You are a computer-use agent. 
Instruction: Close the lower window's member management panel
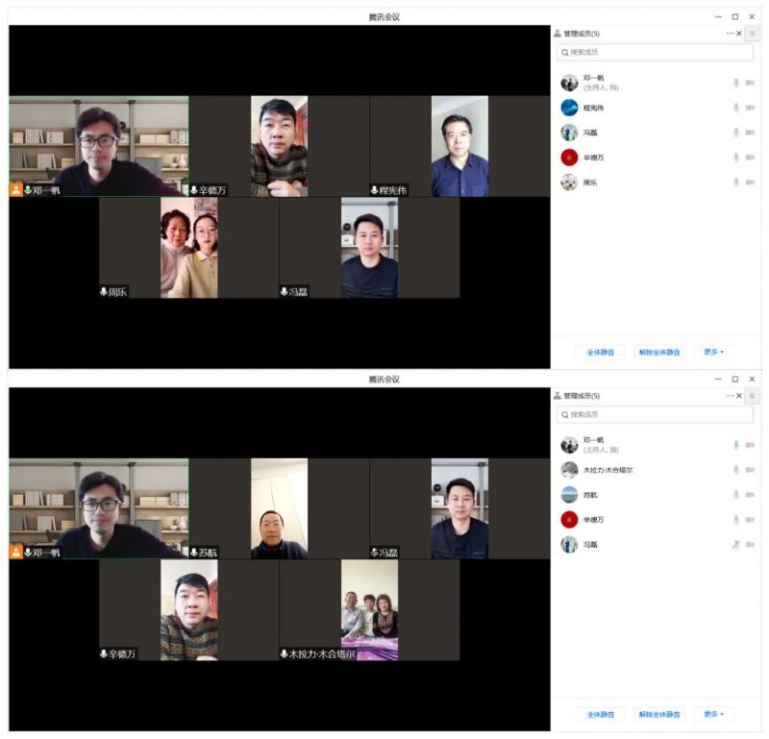(739, 396)
